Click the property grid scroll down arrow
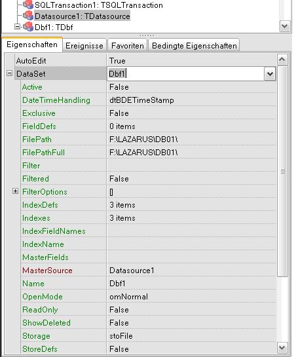The image size is (296, 357). coord(282,348)
